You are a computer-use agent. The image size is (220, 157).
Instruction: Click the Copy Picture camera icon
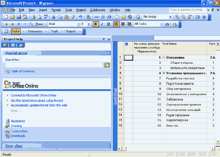(x=198, y=17)
